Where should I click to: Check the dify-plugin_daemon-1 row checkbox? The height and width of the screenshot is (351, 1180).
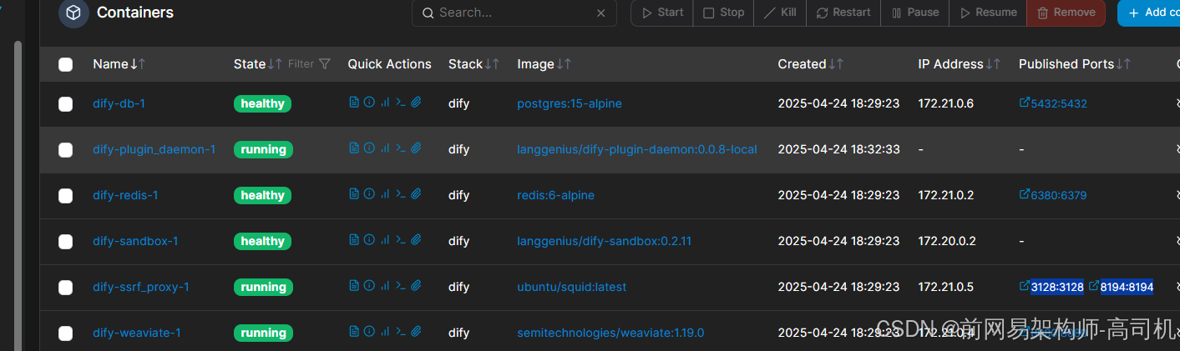tap(66, 150)
